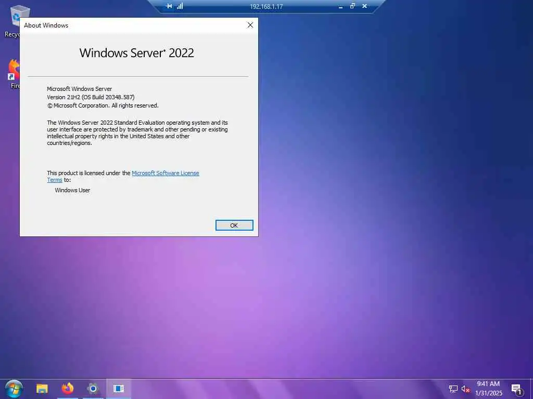533x399 pixels.
Task: Select the Firefox desktop shortcut
Action: click(x=13, y=74)
